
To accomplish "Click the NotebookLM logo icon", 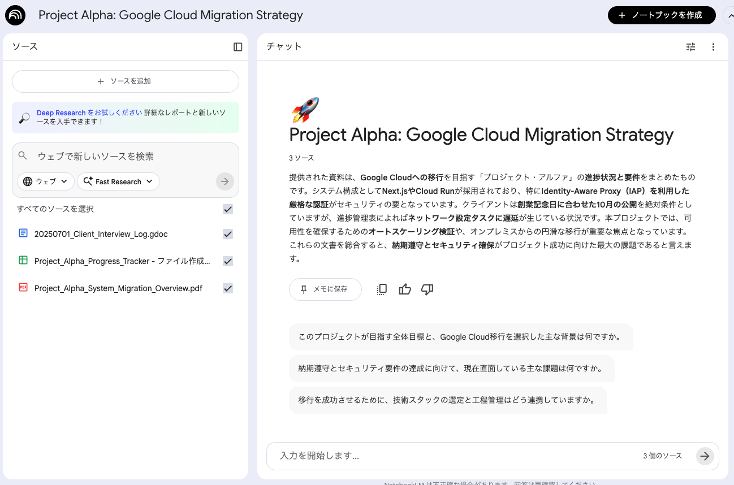I will (15, 15).
